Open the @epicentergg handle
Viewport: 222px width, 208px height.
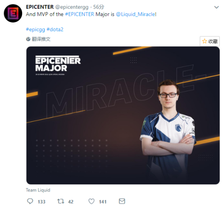coord(72,7)
